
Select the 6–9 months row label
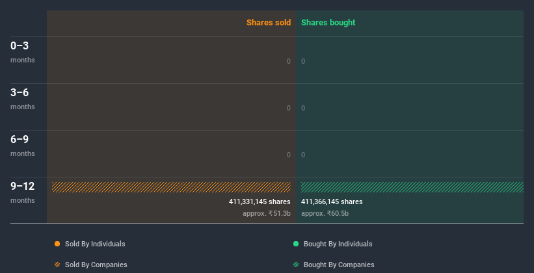[x=23, y=146]
